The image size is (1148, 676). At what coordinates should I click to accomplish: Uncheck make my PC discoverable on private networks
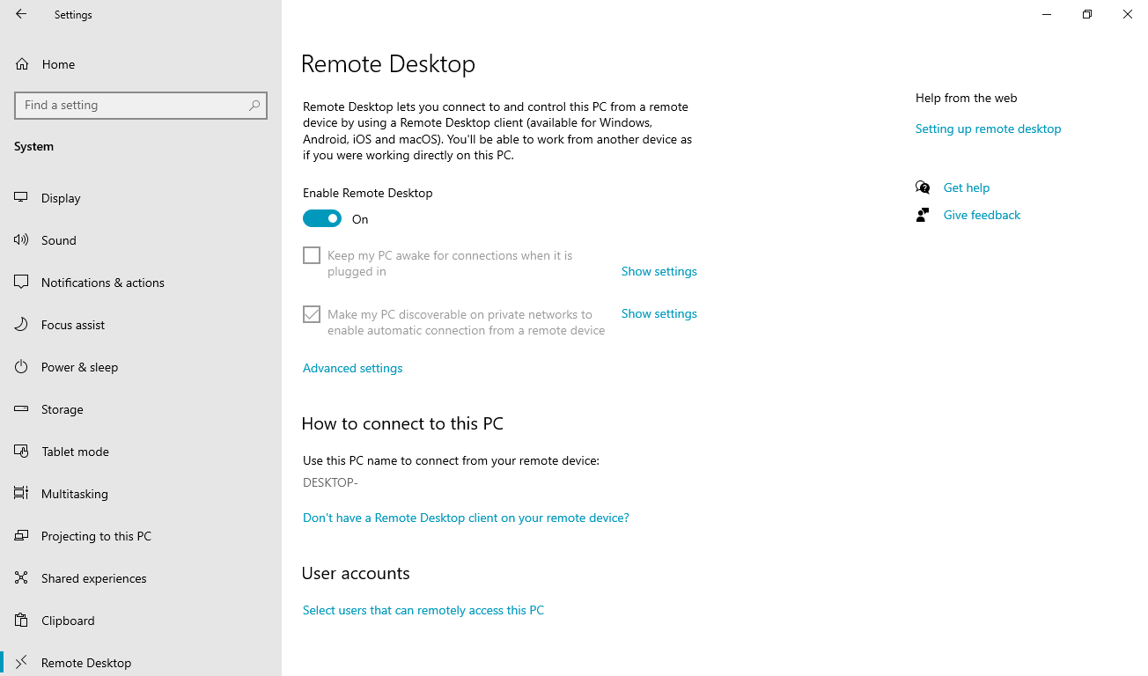coord(311,313)
